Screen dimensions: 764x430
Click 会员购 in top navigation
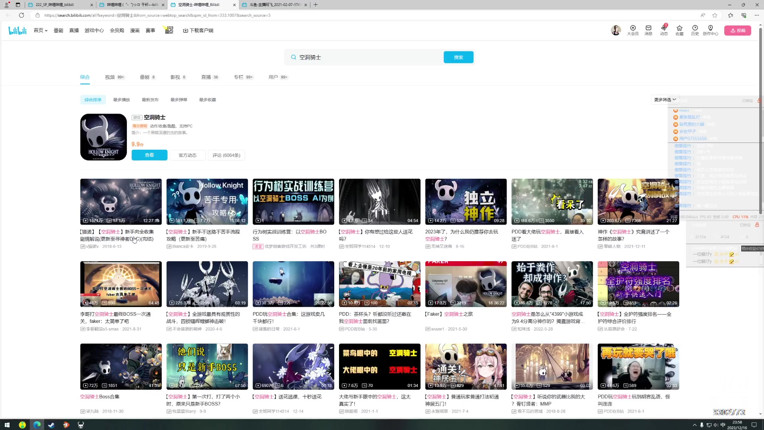117,30
